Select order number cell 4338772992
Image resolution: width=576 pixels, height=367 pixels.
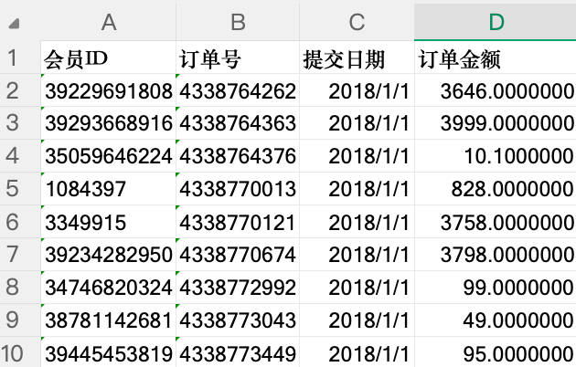coord(238,287)
